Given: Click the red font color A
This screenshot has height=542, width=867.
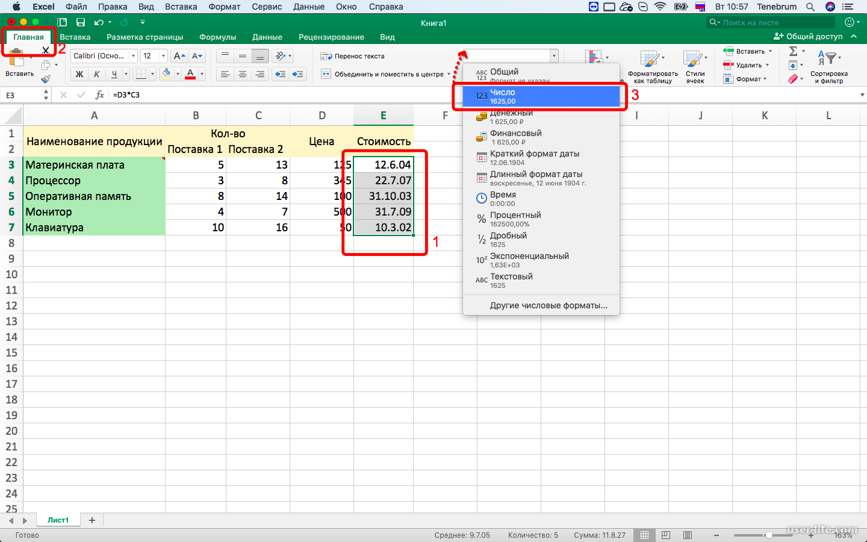Looking at the screenshot, I should 190,74.
